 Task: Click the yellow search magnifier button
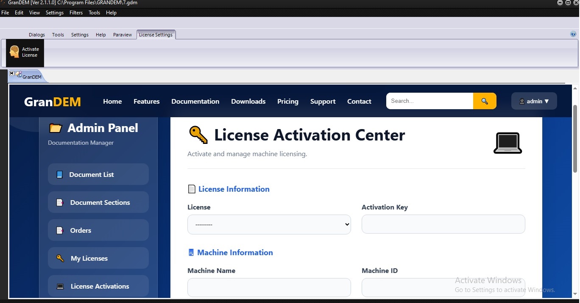[x=485, y=101]
